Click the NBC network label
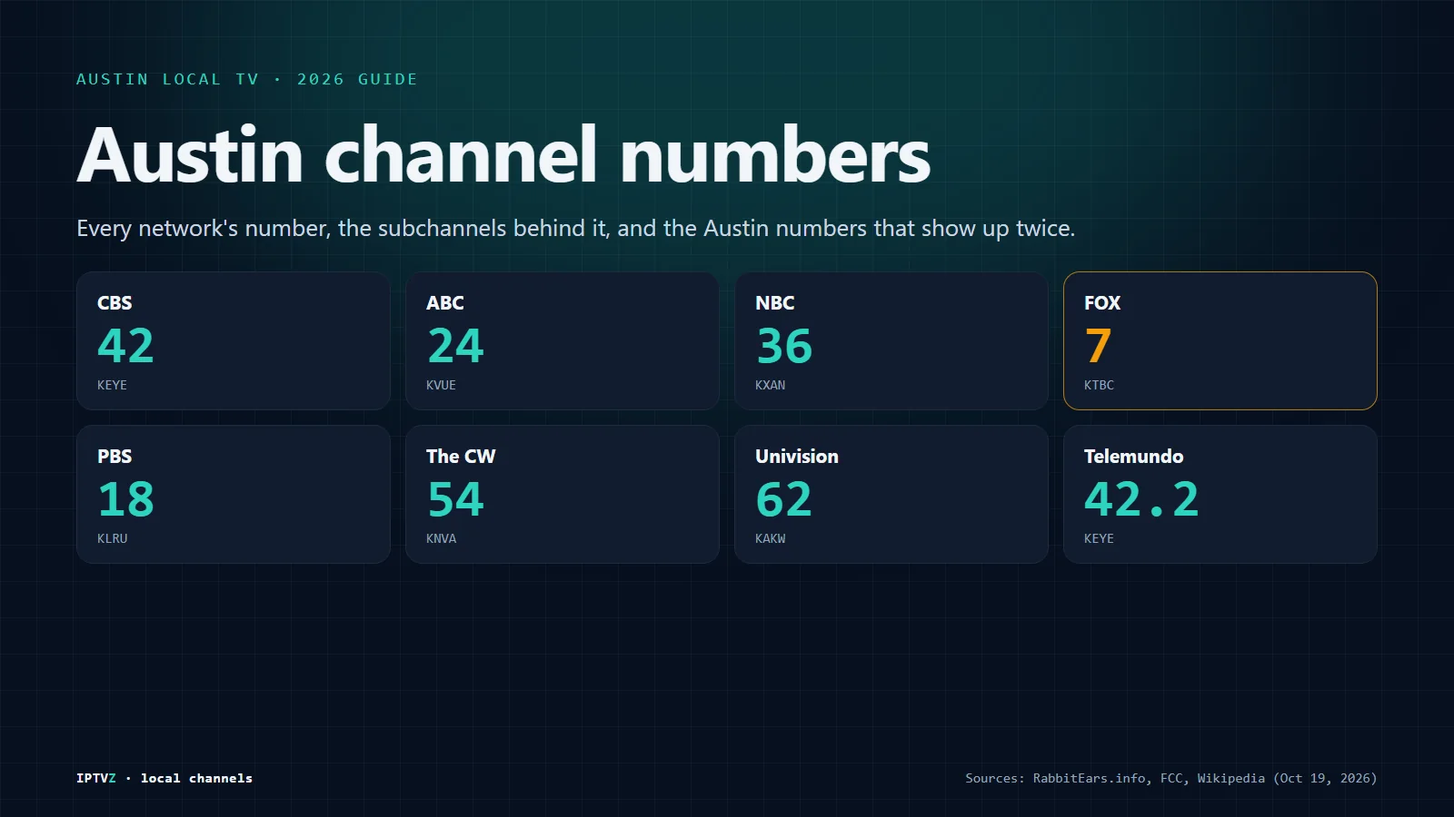Viewport: 1454px width, 817px height. click(775, 303)
